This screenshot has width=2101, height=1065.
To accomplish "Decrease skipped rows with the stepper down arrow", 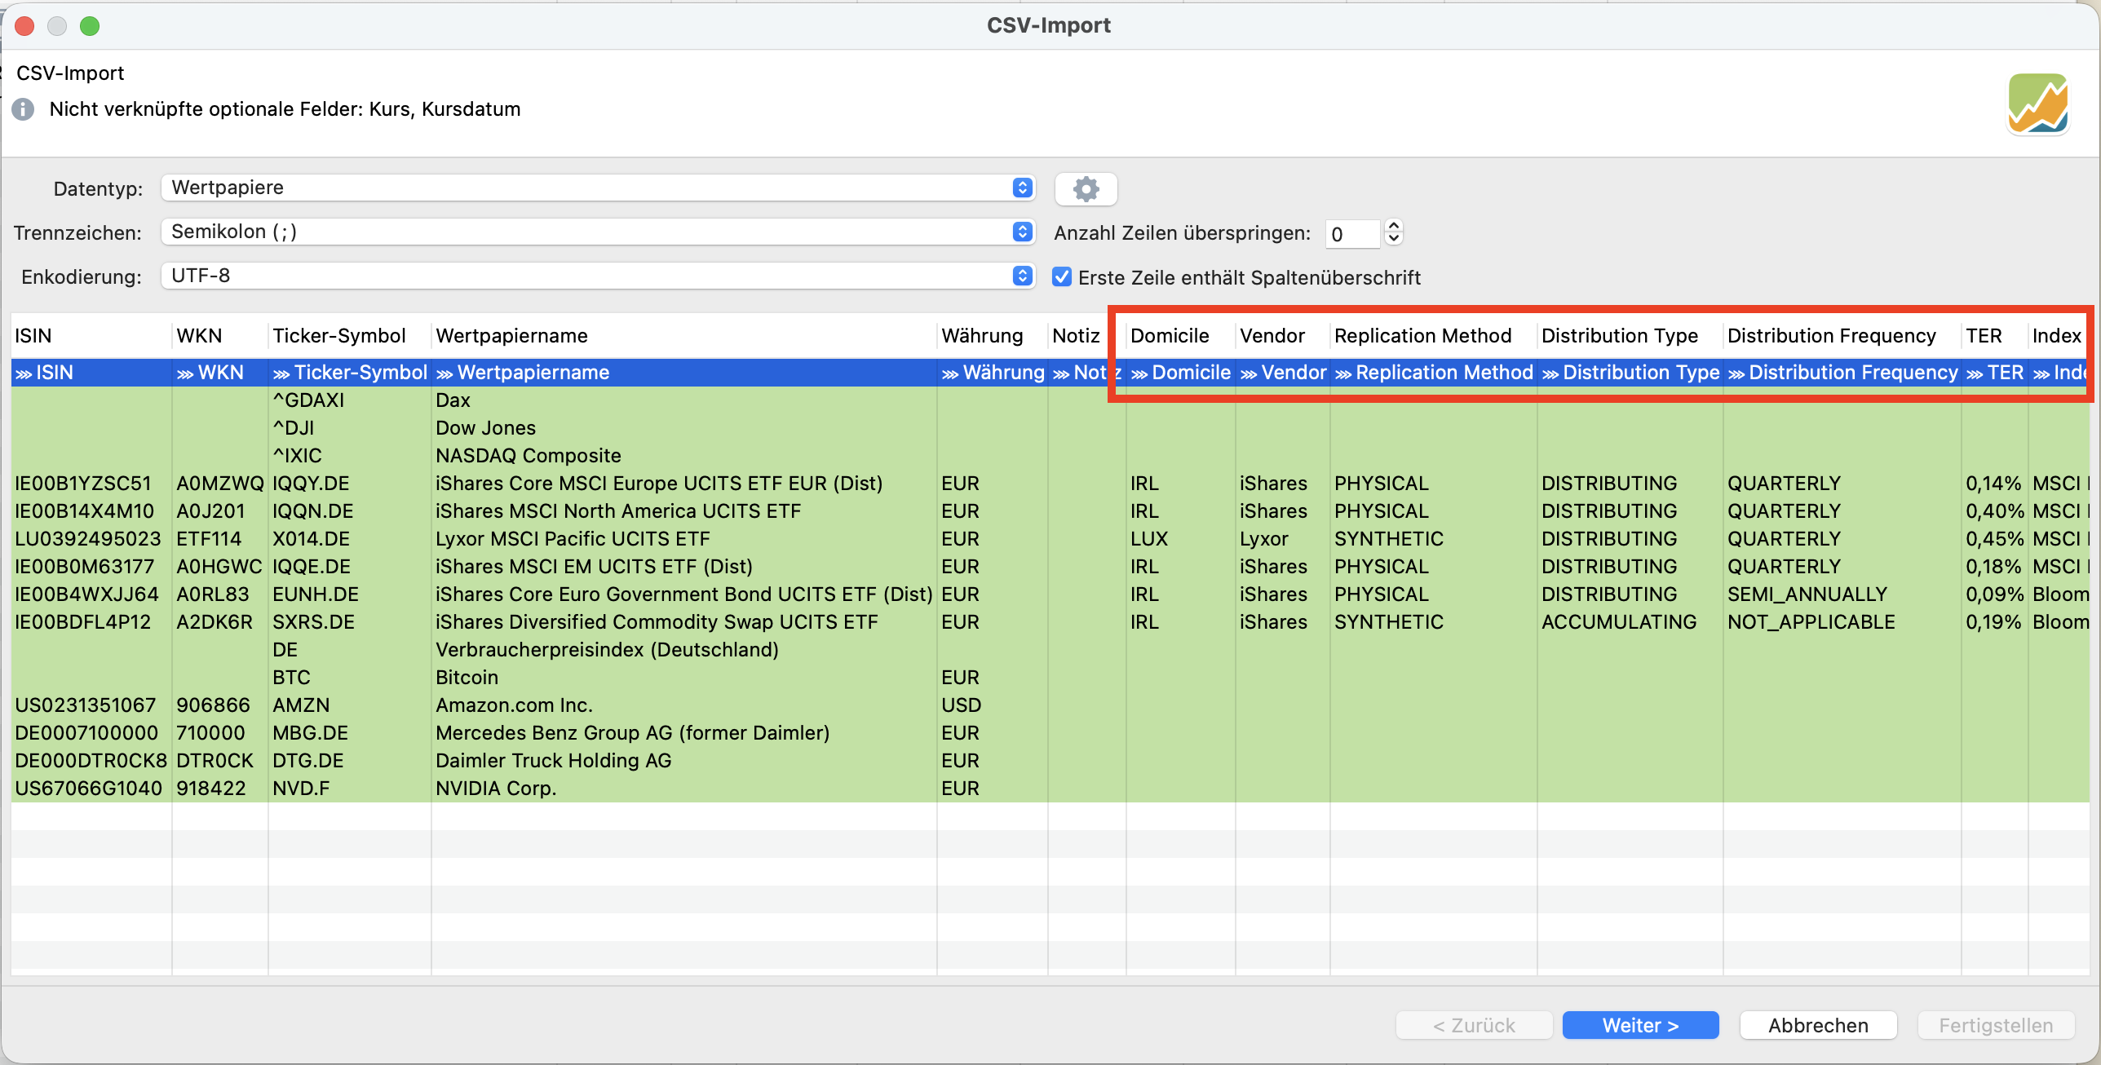I will tap(1394, 239).
